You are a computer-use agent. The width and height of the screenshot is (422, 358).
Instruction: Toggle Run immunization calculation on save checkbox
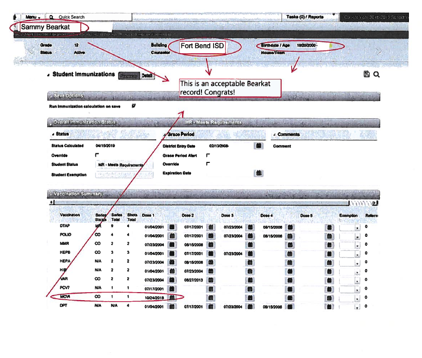[133, 106]
